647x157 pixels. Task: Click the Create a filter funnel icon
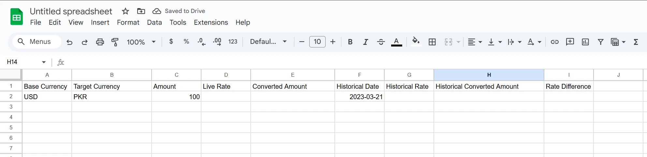tap(600, 42)
